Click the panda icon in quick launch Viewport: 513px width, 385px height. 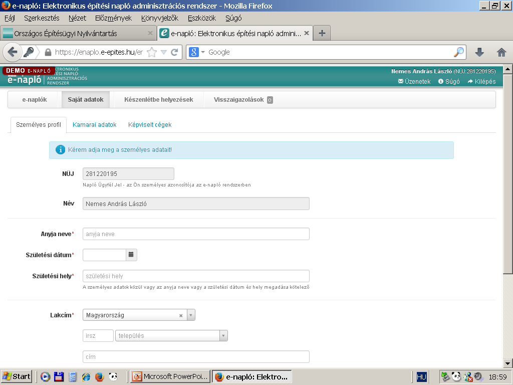(113, 377)
